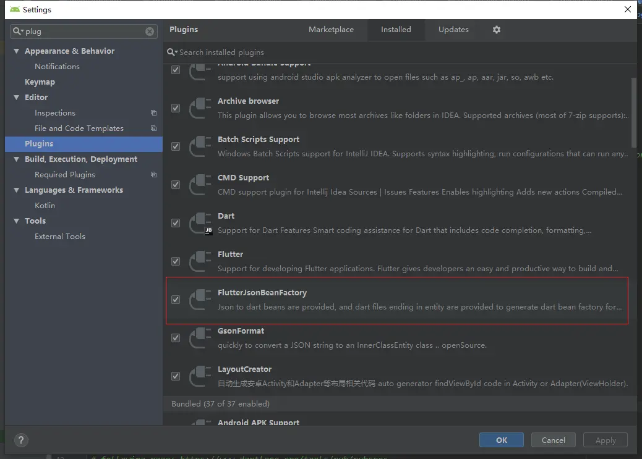Screen dimensions: 642x459
Task: Toggle the CMD Support plugin checkbox
Action: (x=176, y=185)
